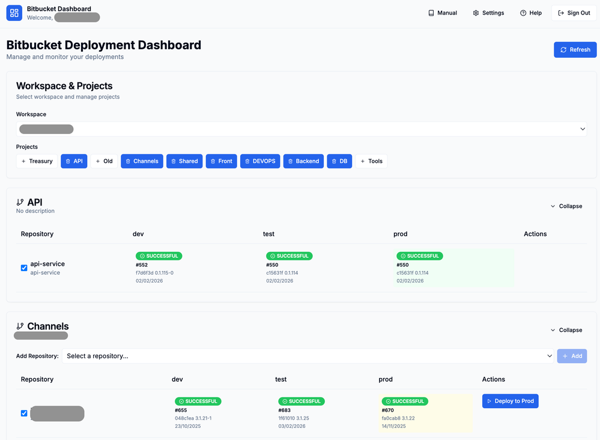The height and width of the screenshot is (440, 600).
Task: Click the plus icon on Old chip
Action: pos(97,161)
